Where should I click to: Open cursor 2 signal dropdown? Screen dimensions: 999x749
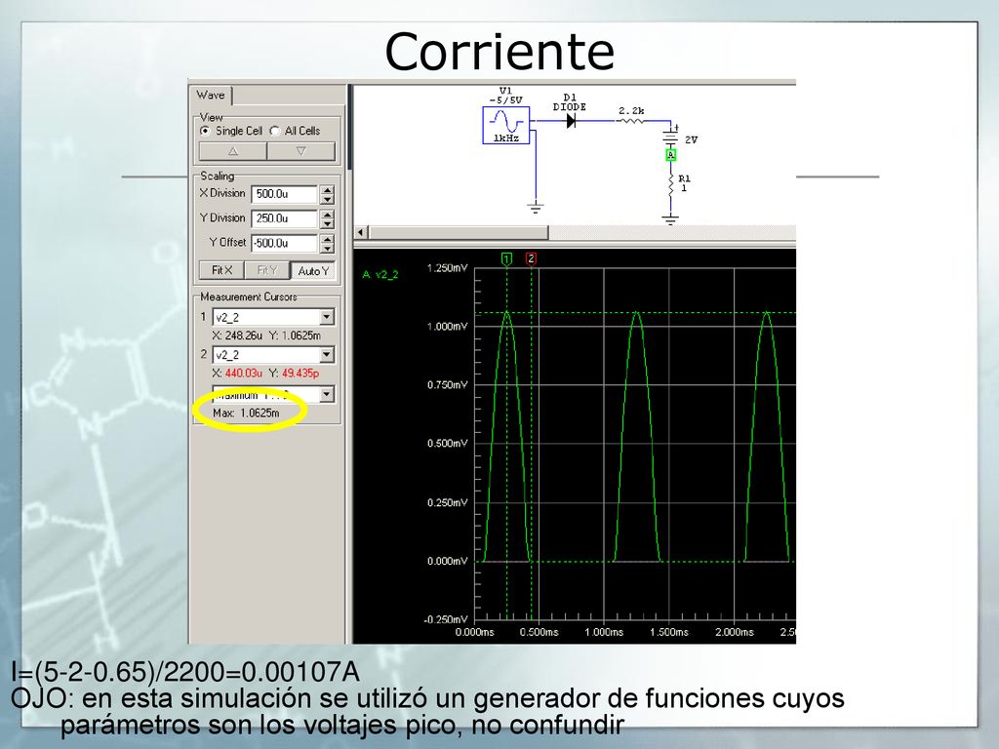[327, 355]
